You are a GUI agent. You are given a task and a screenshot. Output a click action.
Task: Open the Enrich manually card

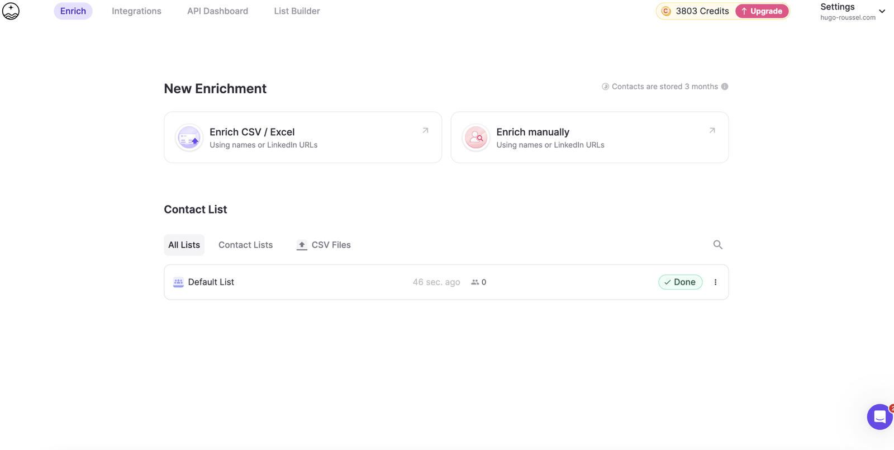[589, 138]
